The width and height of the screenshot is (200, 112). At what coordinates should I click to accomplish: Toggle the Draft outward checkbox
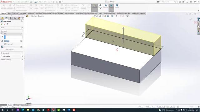[x=5, y=50]
